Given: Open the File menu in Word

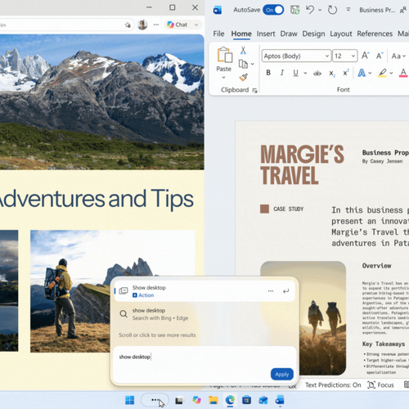Looking at the screenshot, I should tap(218, 34).
